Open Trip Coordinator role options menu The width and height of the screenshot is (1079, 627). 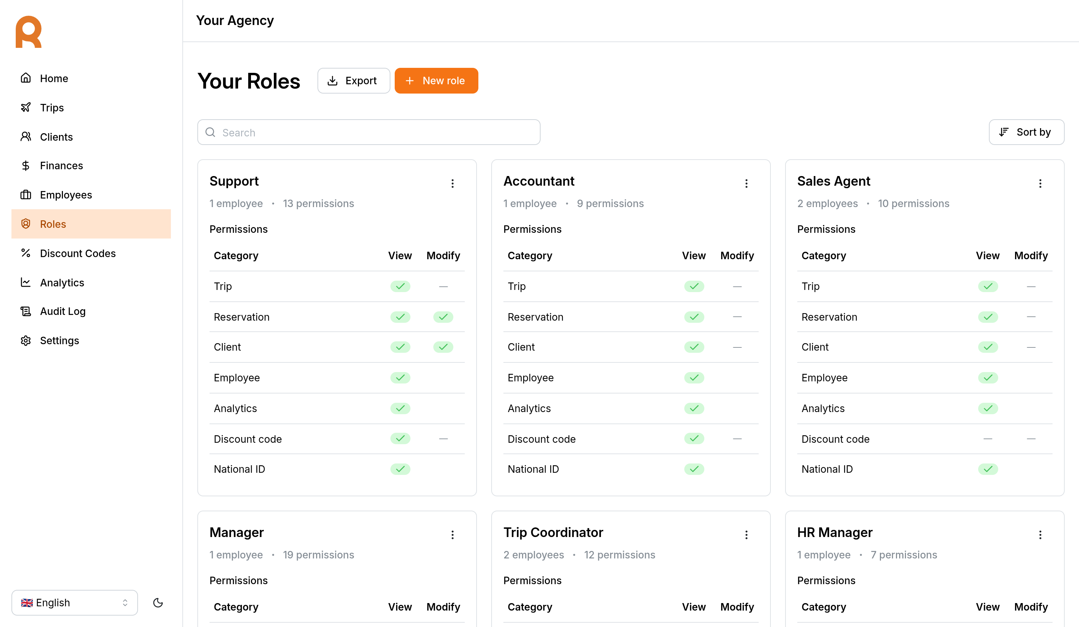coord(746,535)
